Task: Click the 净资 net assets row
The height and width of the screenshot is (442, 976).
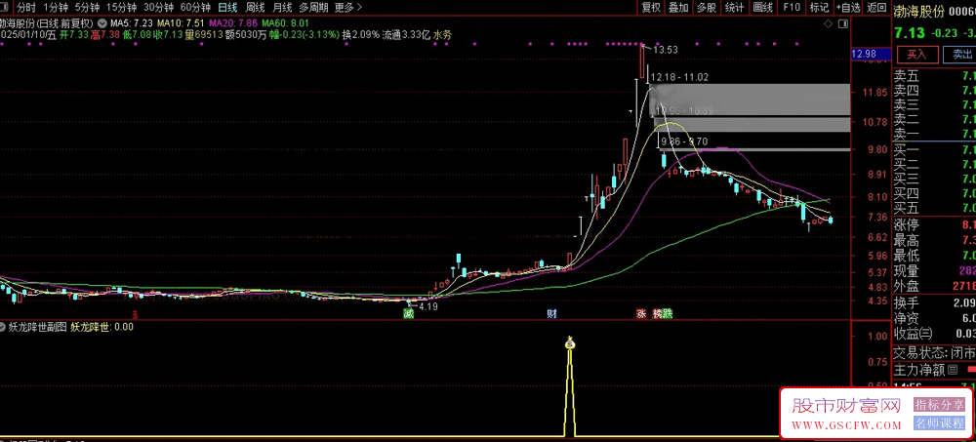Action: (x=934, y=318)
